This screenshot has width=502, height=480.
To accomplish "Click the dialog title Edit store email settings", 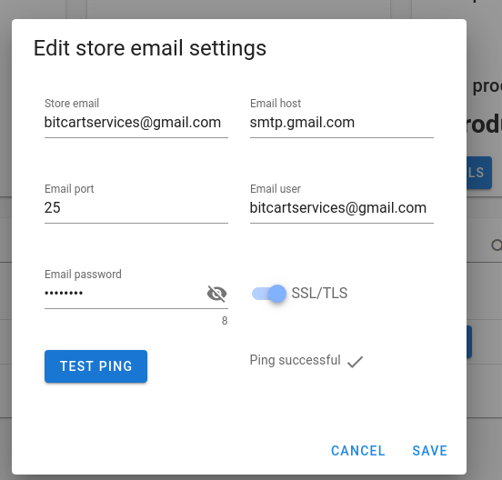I will point(150,48).
